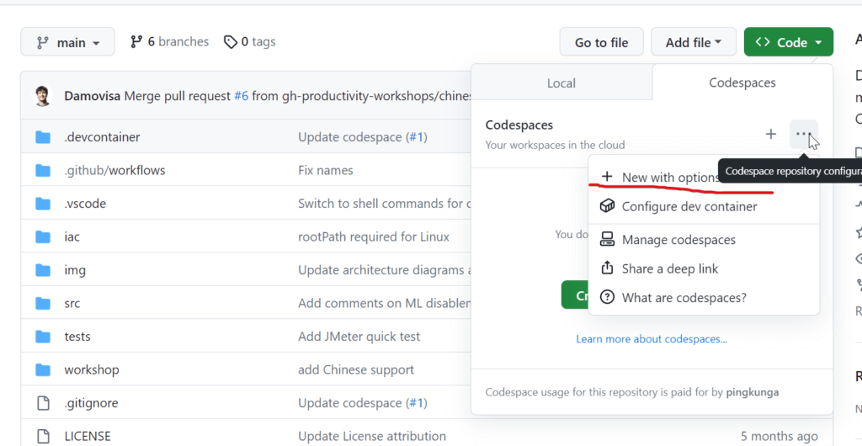862x446 pixels.
Task: Click the img folder icon
Action: (x=43, y=269)
